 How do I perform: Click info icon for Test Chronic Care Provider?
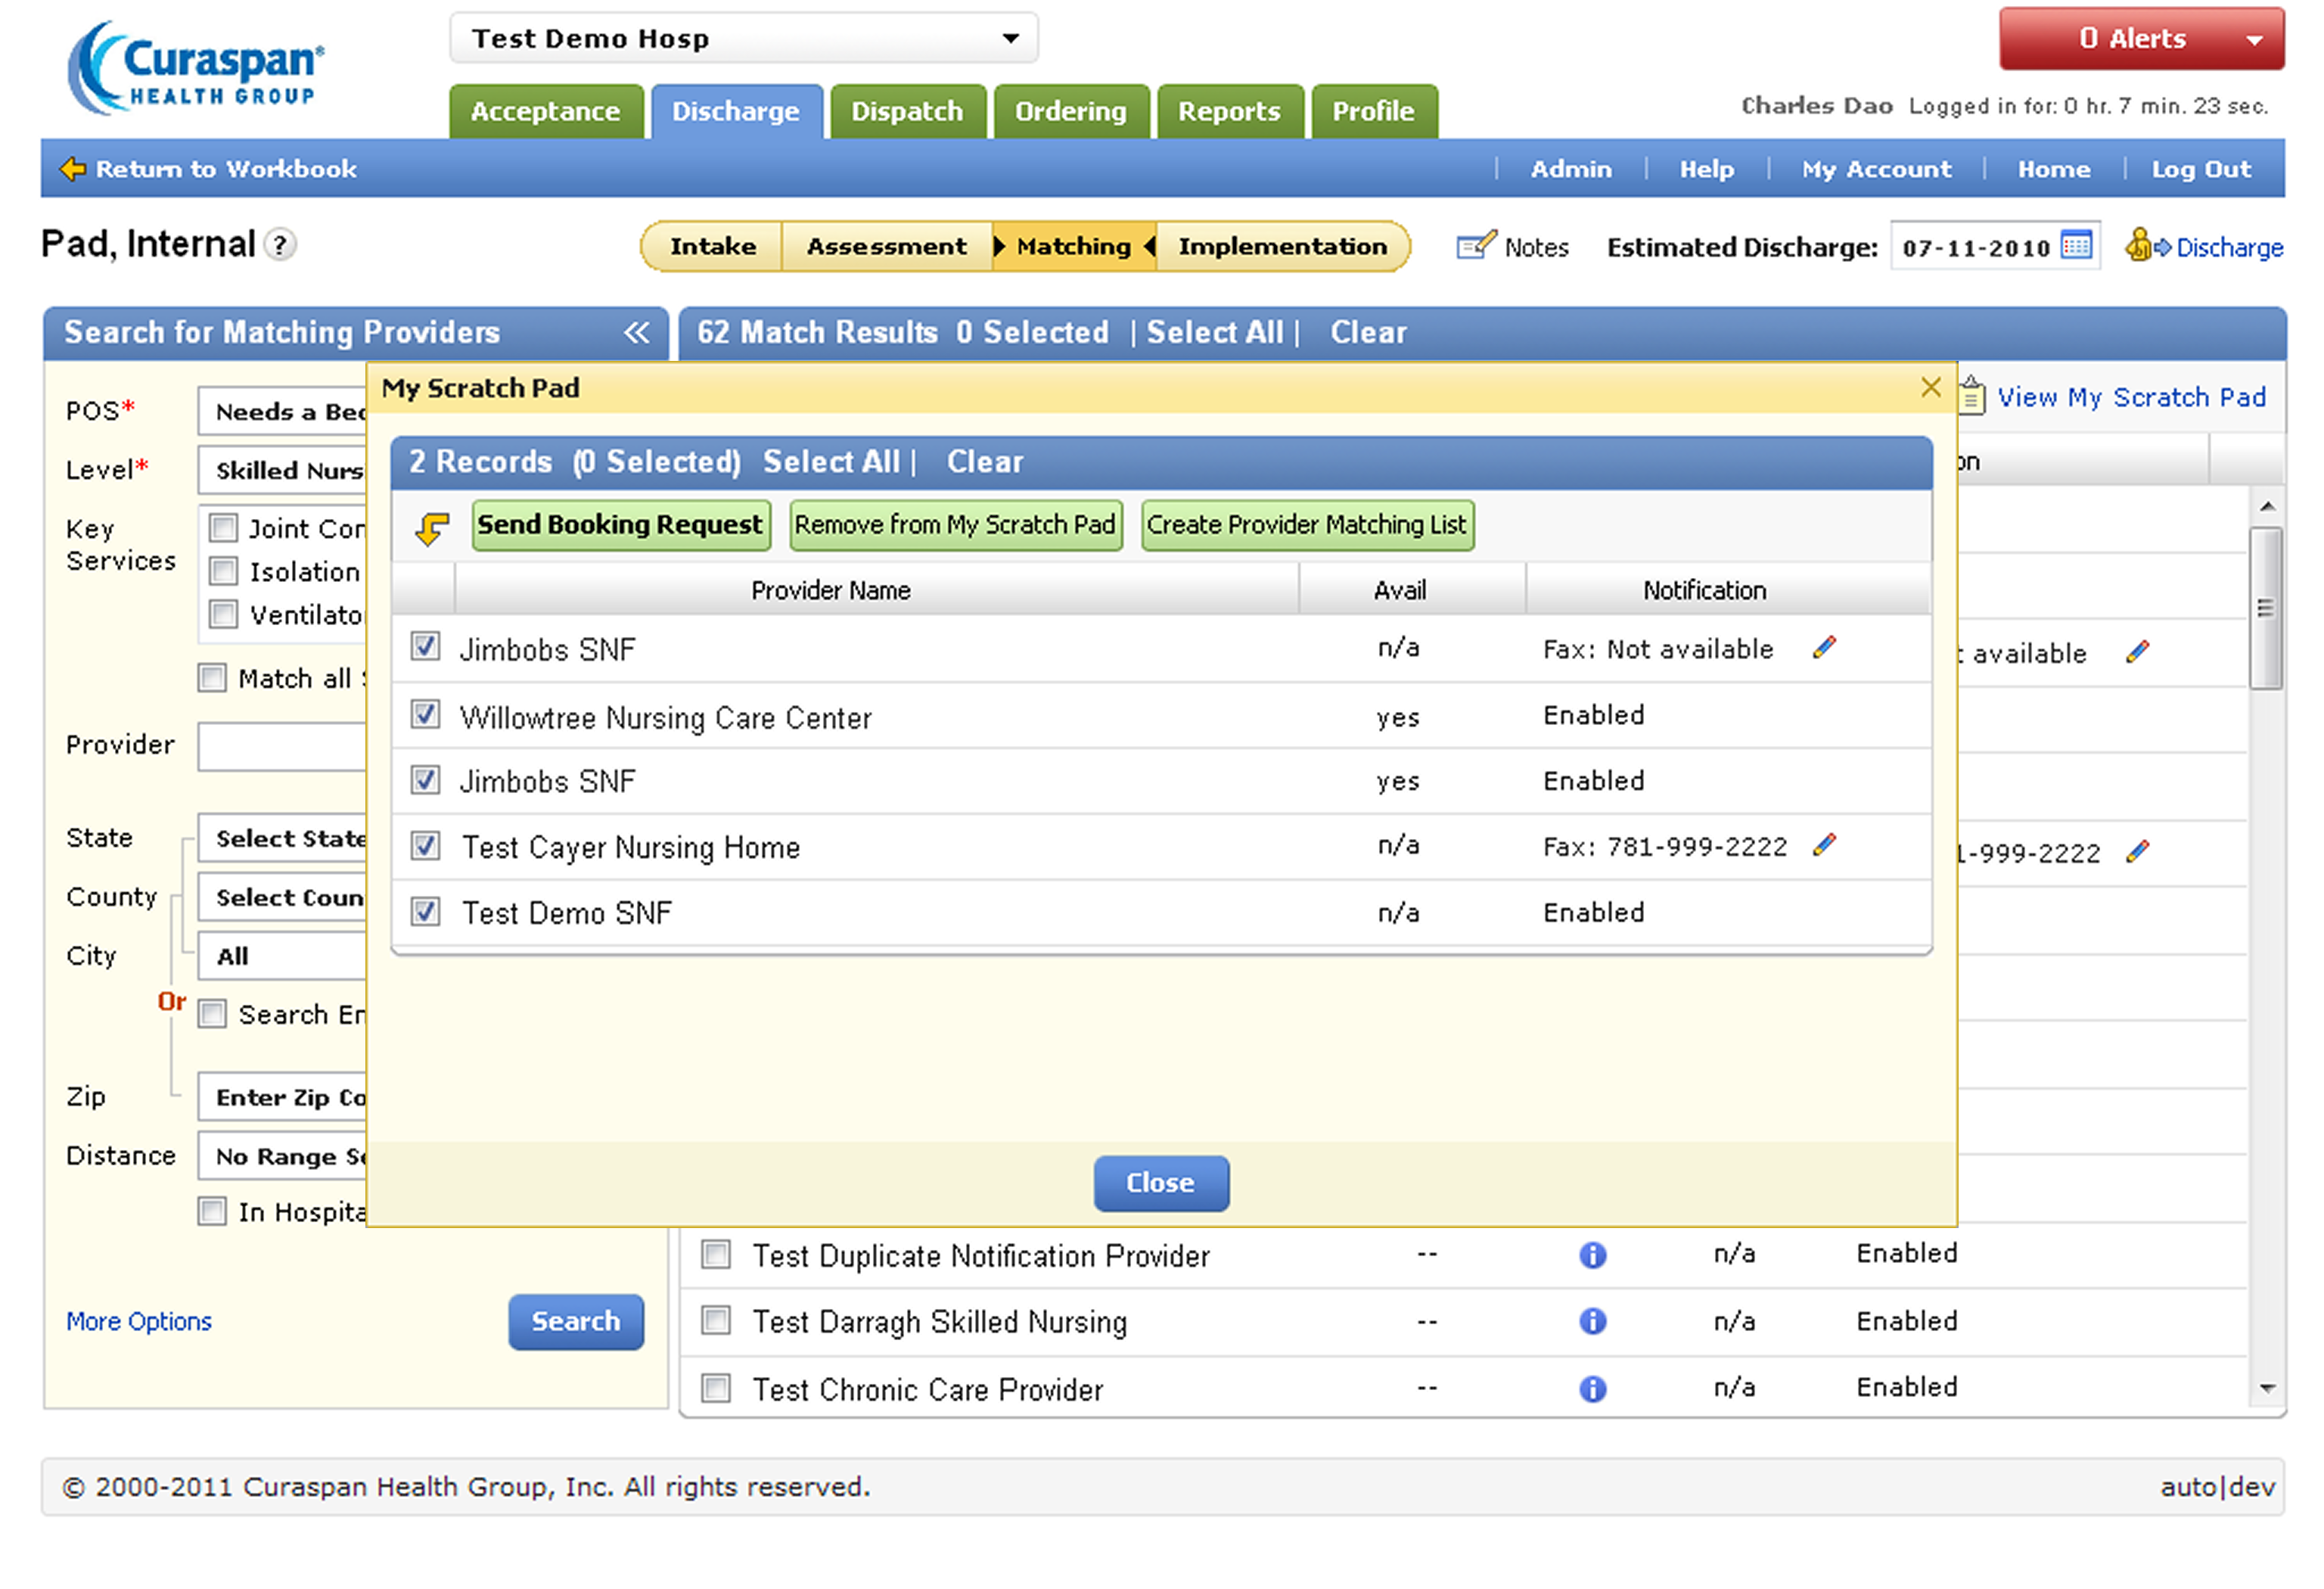click(1593, 1390)
